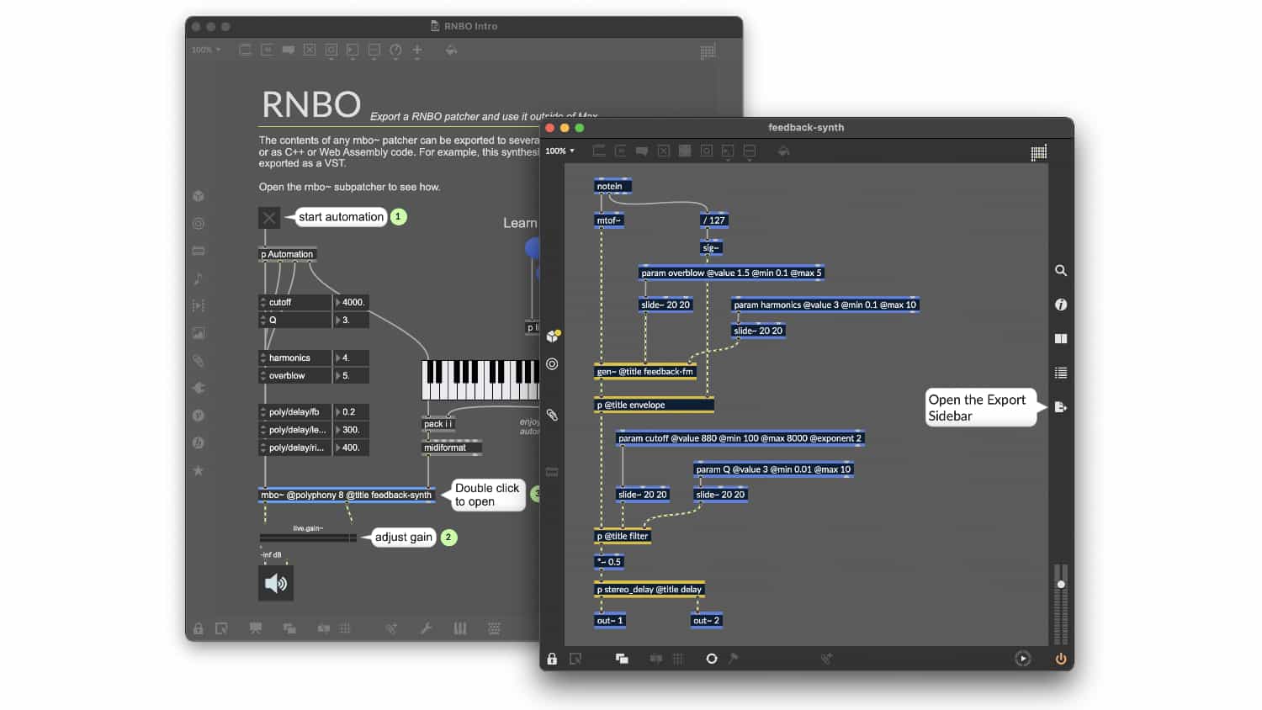1262x710 pixels.
Task: Select the param cutoff object
Action: coord(740,438)
